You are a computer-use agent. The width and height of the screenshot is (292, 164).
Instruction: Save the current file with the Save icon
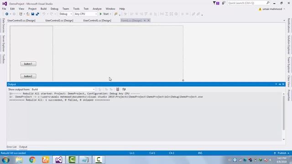(x=32, y=14)
